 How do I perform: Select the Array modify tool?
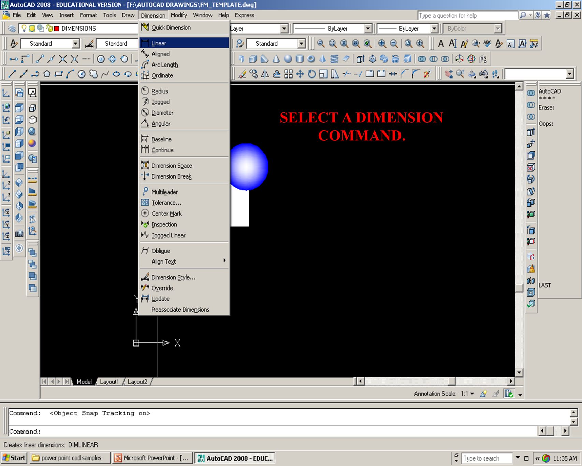coord(288,74)
